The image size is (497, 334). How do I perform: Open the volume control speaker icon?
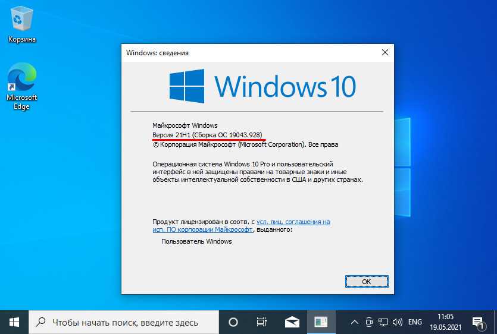pyautogui.click(x=397, y=322)
